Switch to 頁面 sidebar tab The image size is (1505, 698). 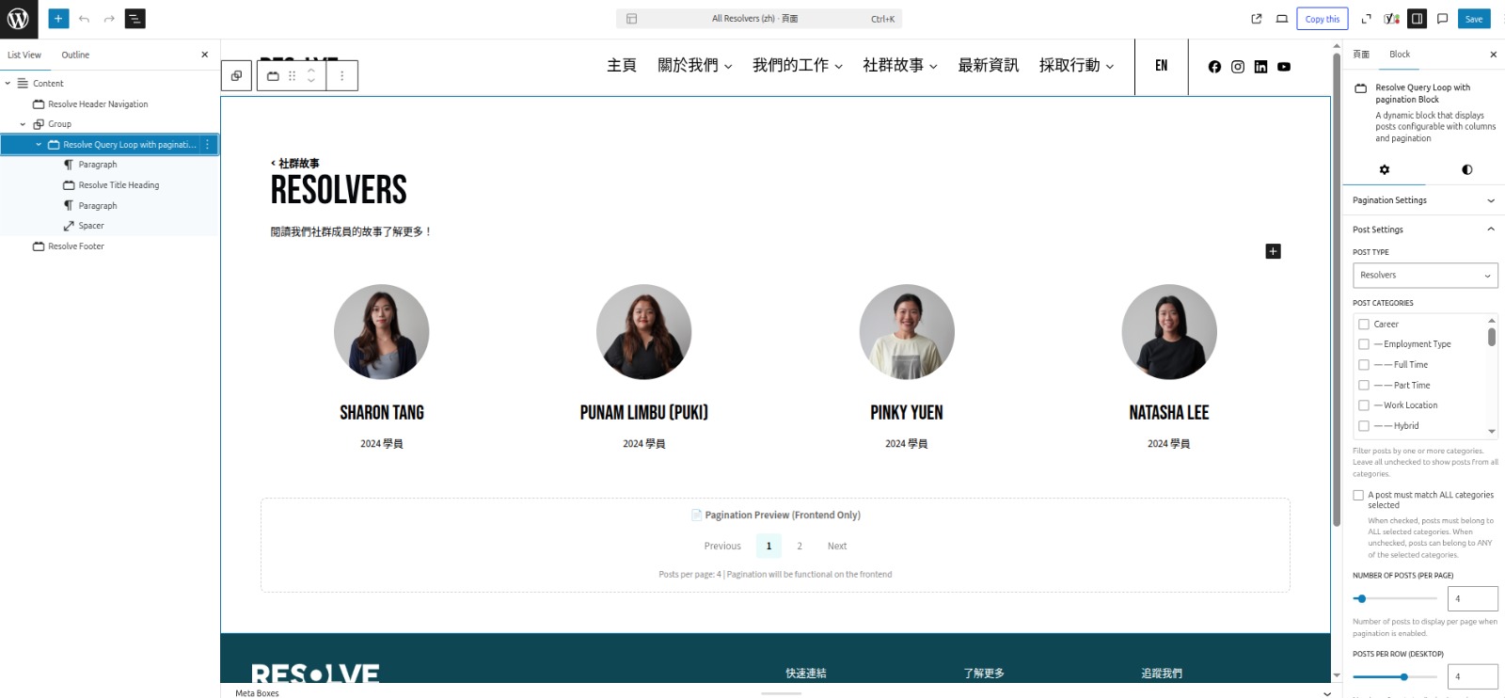(x=1361, y=55)
